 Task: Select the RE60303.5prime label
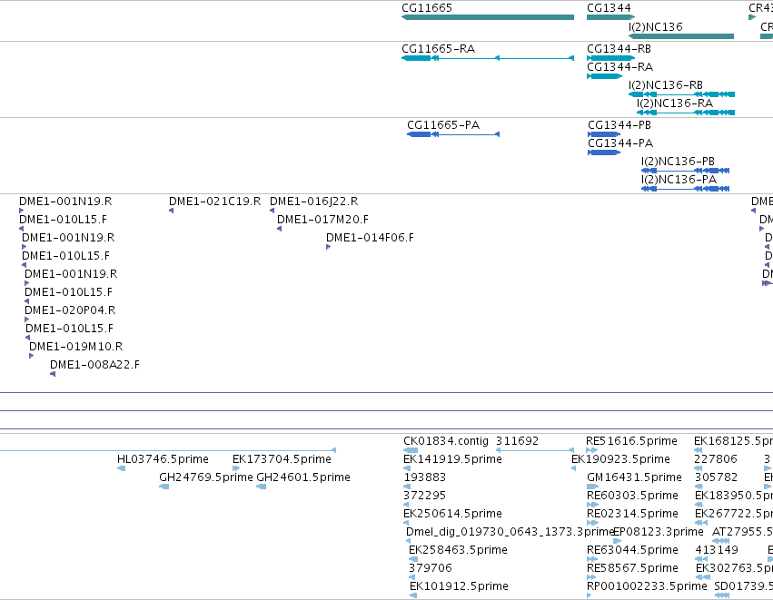click(632, 496)
